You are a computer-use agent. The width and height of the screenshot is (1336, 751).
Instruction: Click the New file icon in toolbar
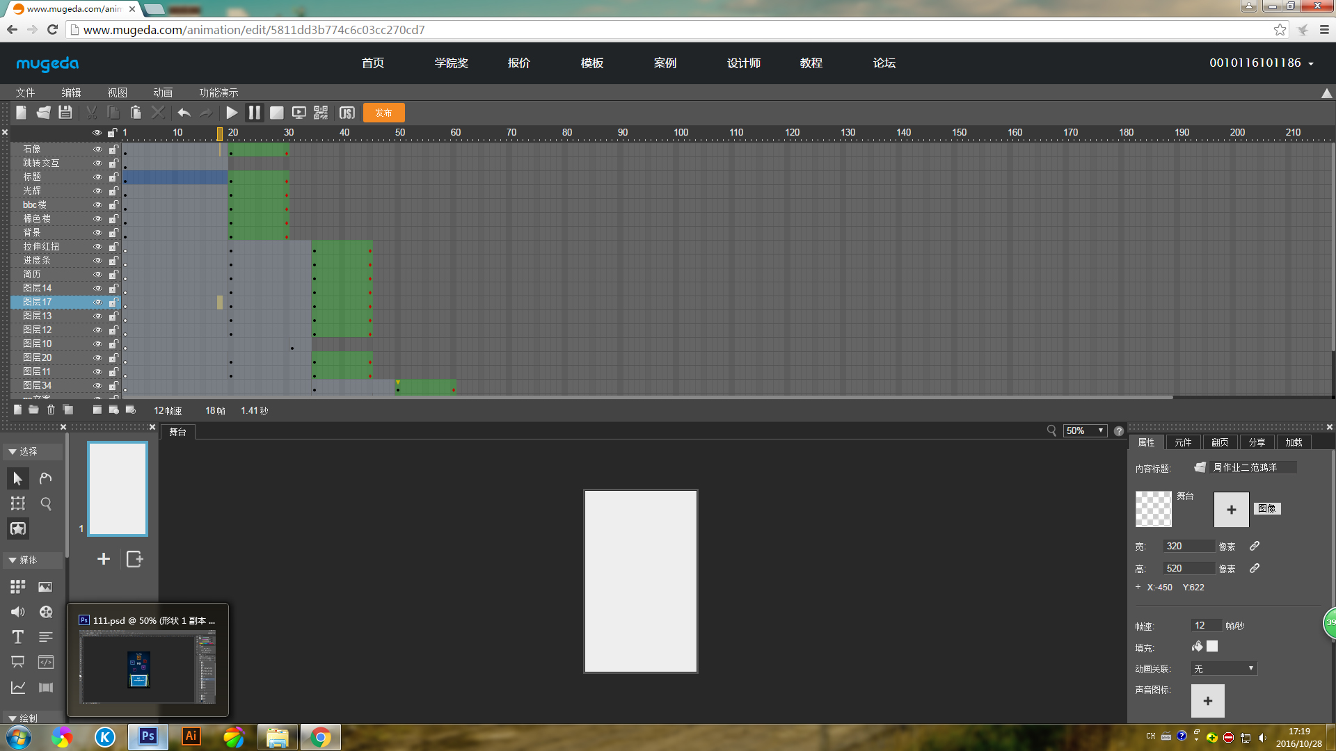click(x=21, y=113)
